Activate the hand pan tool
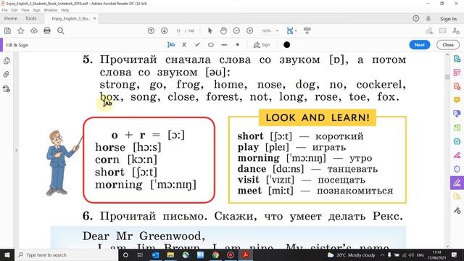 (x=223, y=30)
